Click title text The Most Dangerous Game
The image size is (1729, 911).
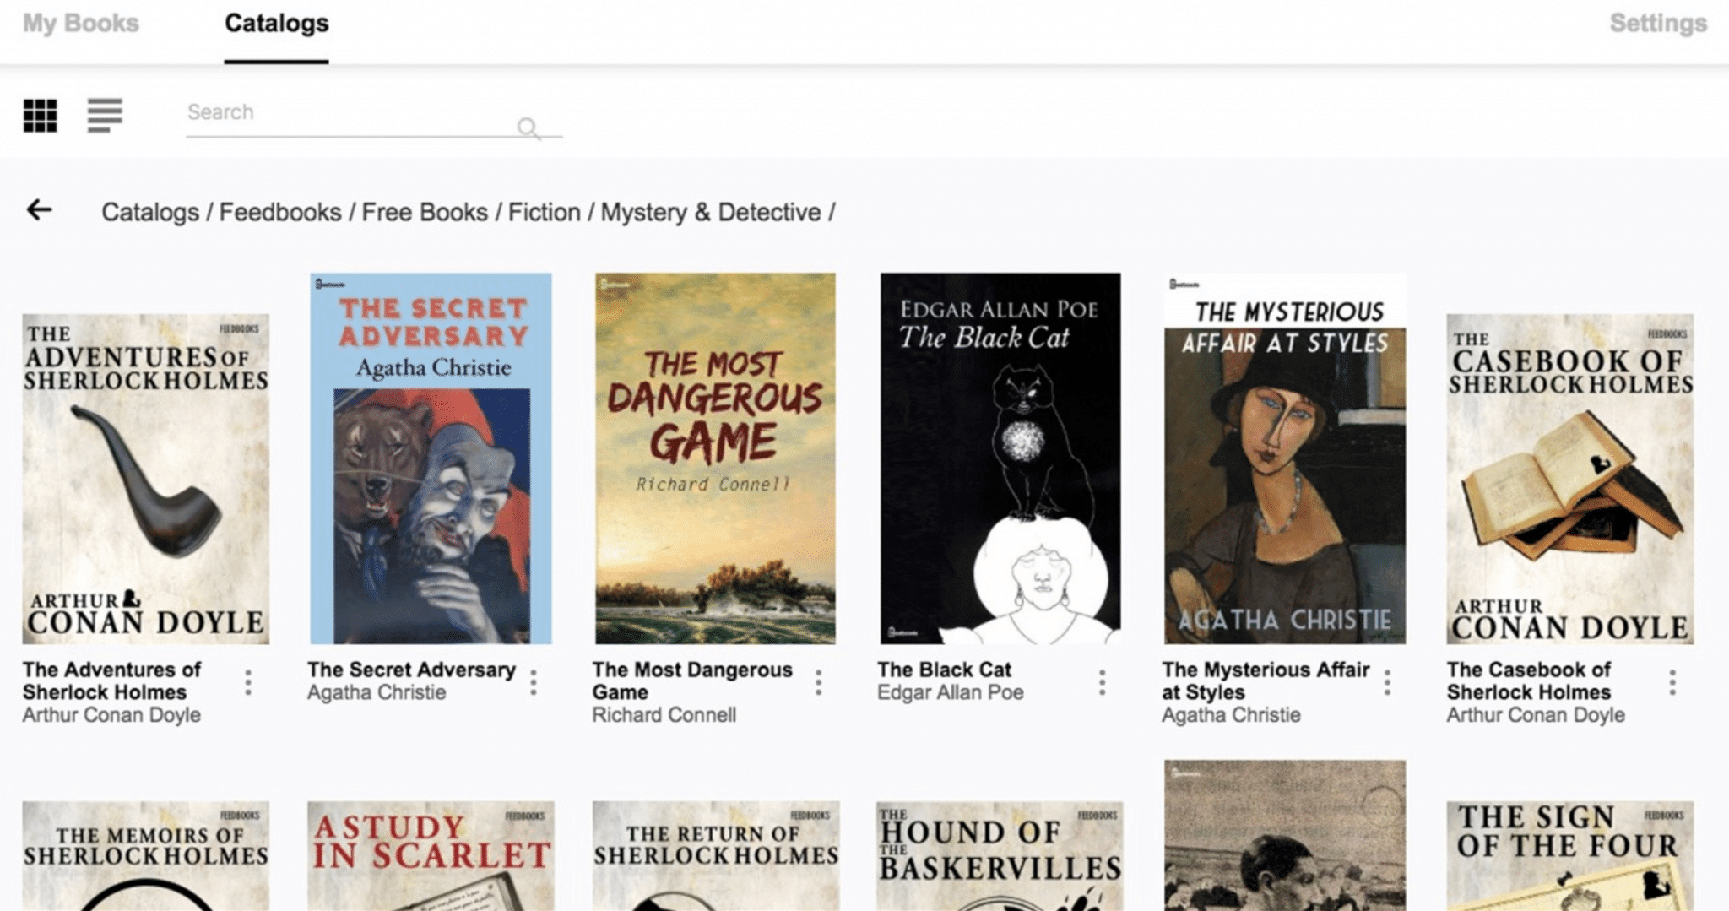(692, 681)
